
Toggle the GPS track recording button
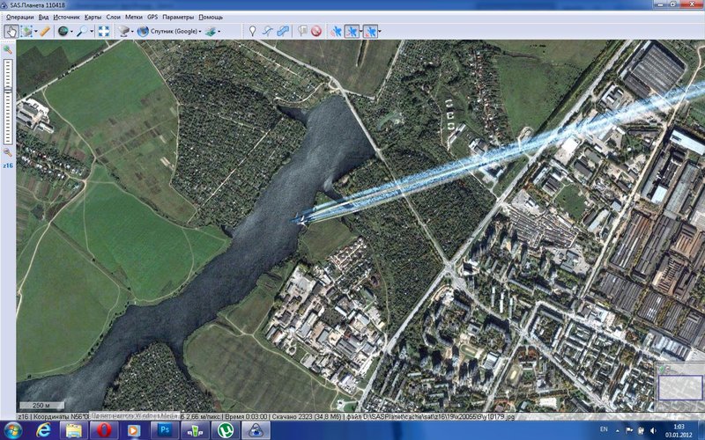[352, 31]
